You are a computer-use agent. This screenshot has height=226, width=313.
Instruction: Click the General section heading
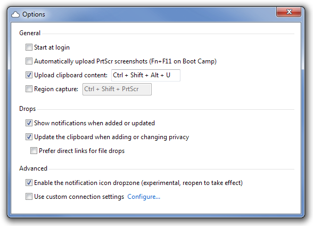click(x=30, y=33)
